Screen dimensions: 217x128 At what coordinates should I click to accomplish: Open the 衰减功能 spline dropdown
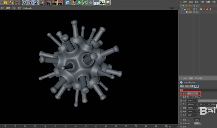(x=197, y=123)
